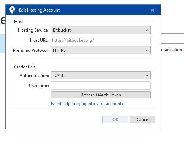
Task: Confirm with the OK button
Action: click(x=115, y=119)
